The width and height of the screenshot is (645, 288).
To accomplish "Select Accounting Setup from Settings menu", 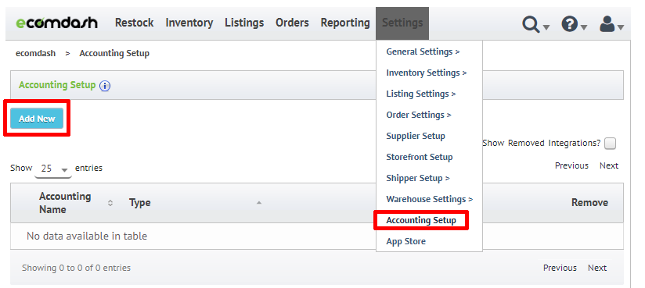I will (421, 220).
